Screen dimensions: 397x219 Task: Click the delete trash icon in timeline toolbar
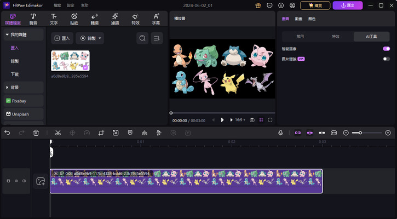[36, 132]
